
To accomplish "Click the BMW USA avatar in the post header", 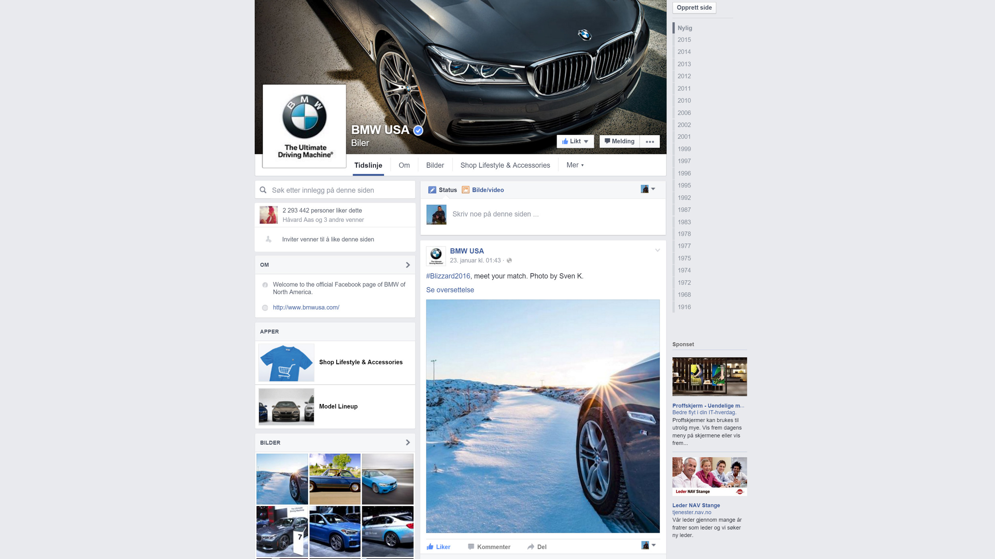I will click(x=436, y=256).
